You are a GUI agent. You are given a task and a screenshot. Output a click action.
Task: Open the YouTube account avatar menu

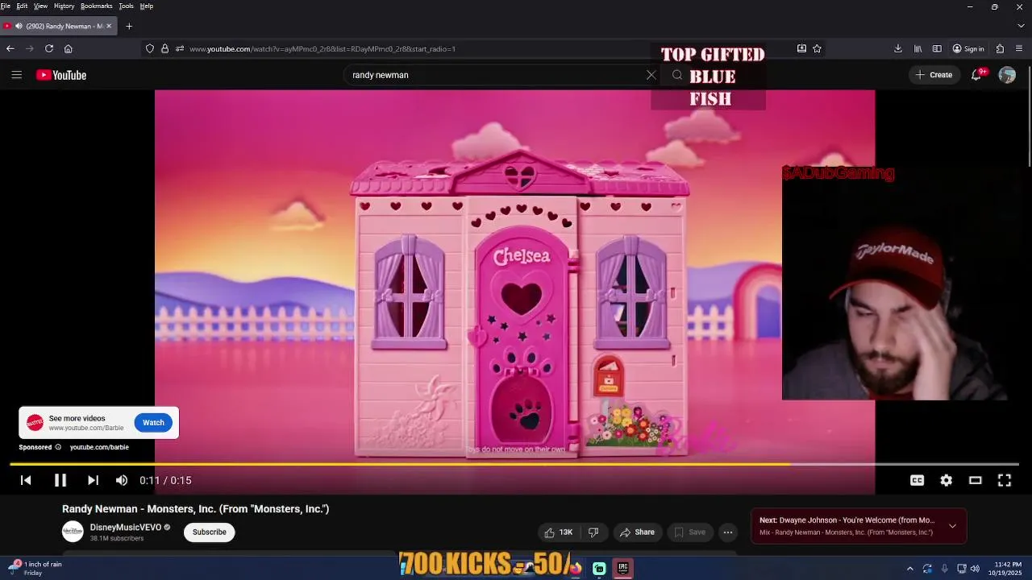(1007, 75)
